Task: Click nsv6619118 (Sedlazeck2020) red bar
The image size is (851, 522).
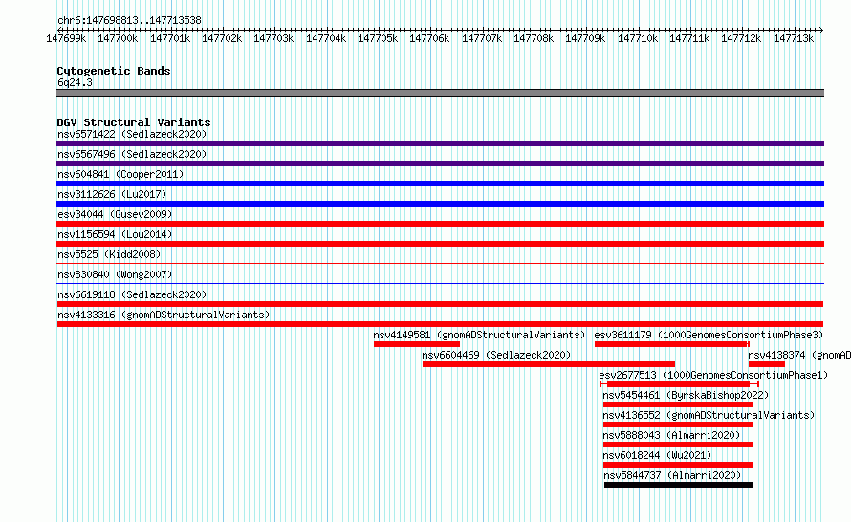Action: click(x=440, y=304)
